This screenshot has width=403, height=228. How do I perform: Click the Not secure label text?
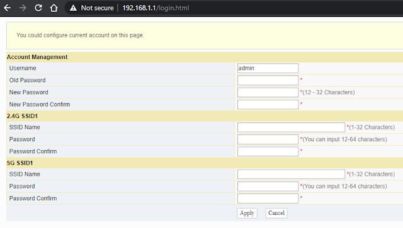[97, 8]
